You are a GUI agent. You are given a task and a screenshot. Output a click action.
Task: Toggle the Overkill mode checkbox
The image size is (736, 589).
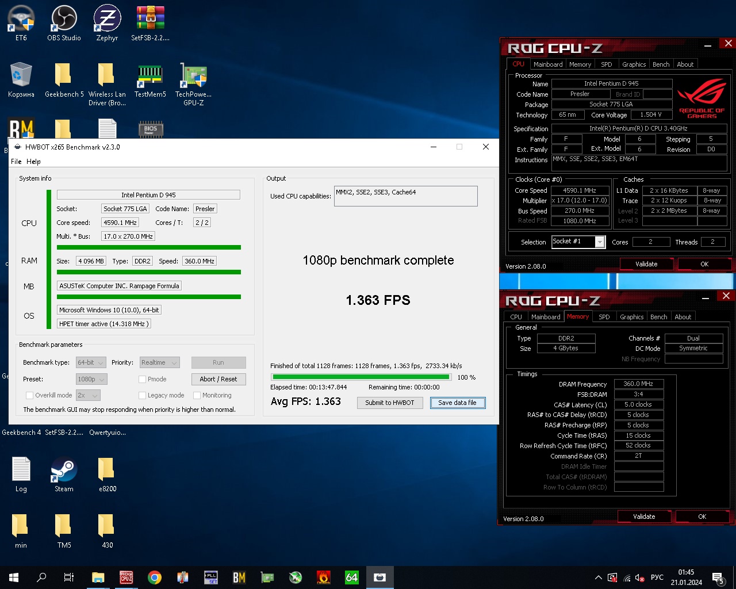[x=29, y=395]
